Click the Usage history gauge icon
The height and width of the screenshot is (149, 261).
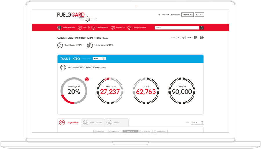62,123
